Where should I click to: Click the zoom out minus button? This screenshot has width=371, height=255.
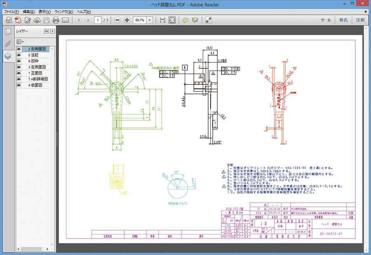117,20
